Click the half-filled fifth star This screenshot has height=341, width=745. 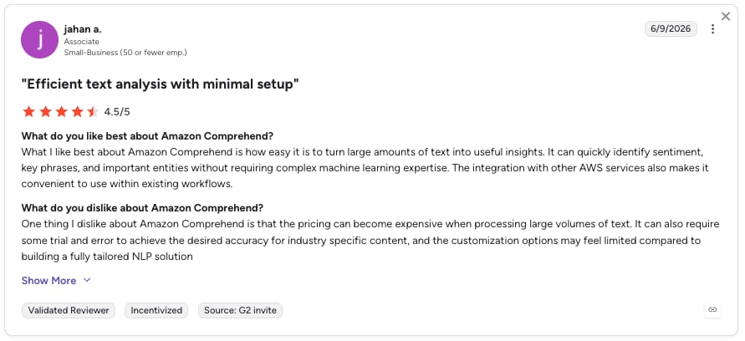pos(93,112)
